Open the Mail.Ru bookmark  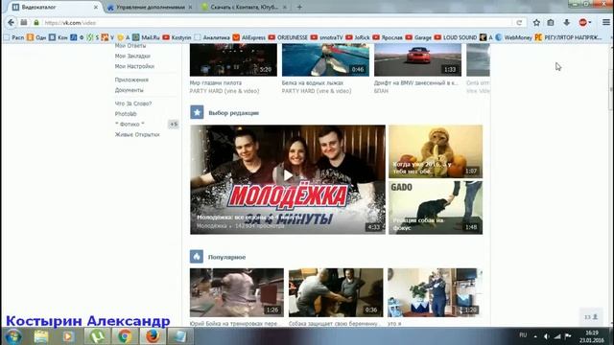pos(146,37)
